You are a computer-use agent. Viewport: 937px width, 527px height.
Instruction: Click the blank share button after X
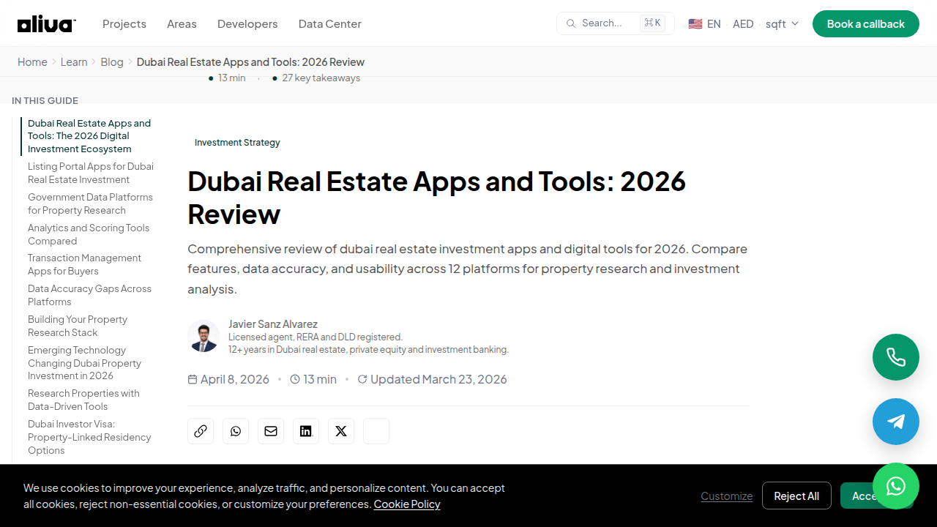376,431
